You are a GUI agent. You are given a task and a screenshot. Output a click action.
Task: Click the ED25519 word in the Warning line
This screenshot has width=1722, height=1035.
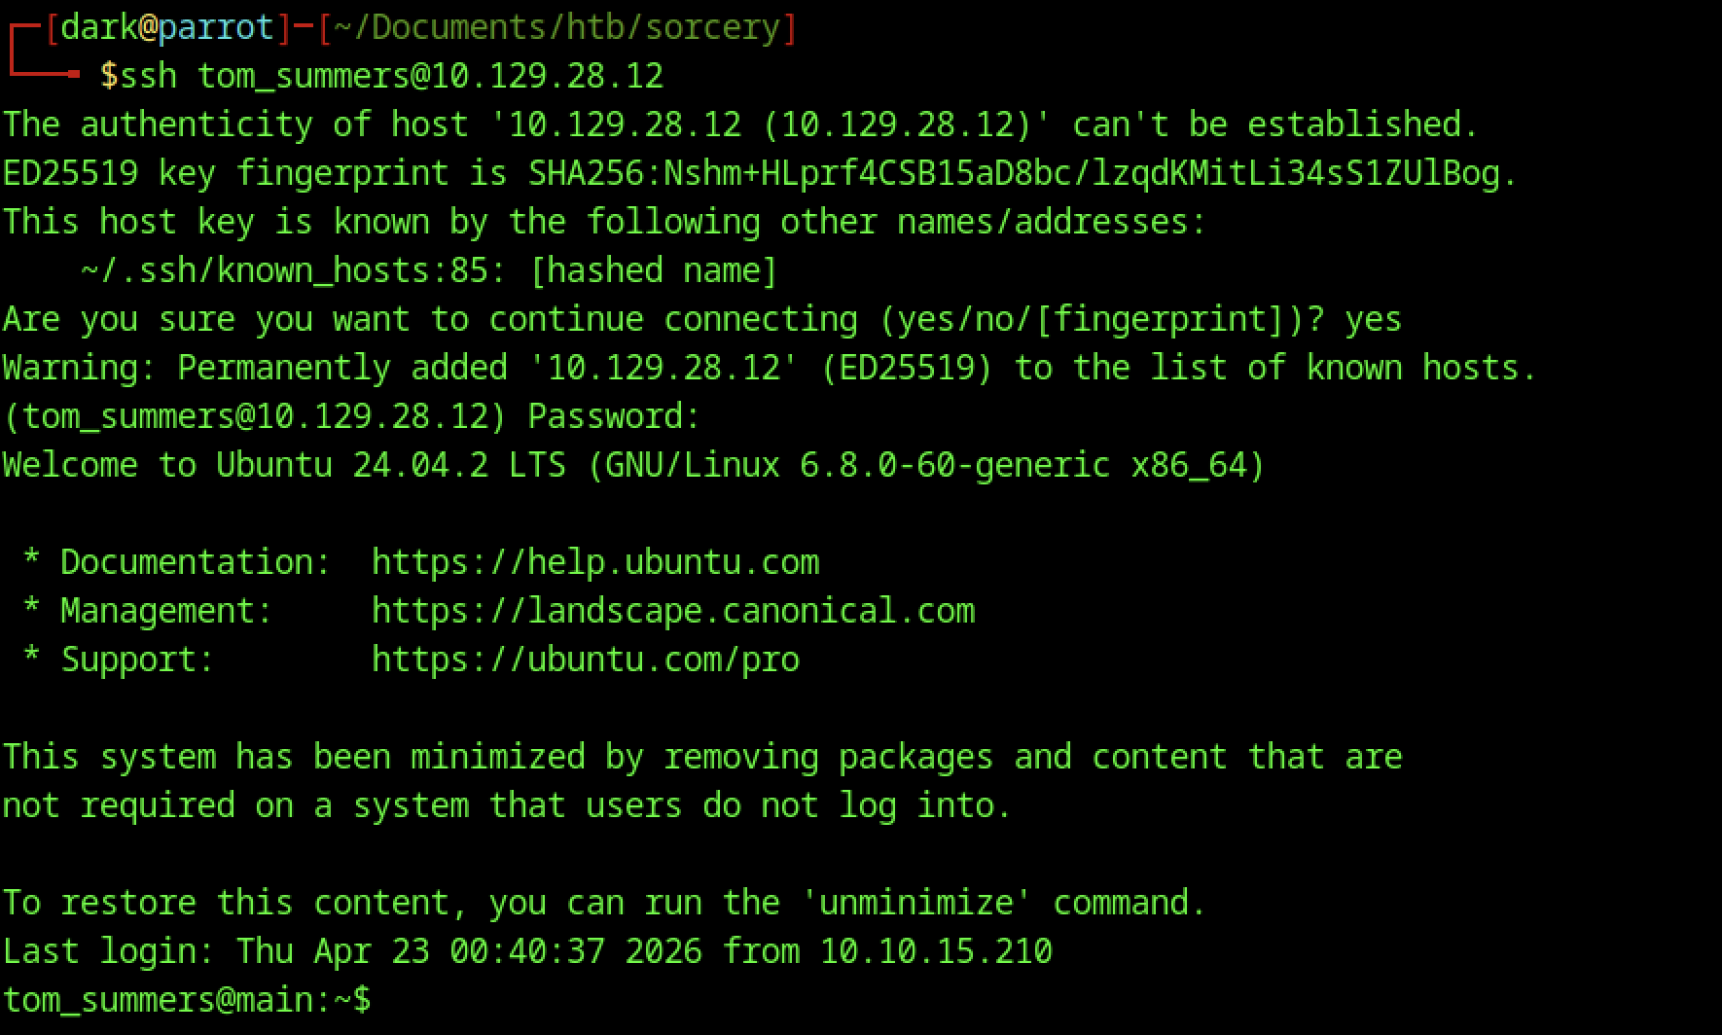click(x=906, y=368)
